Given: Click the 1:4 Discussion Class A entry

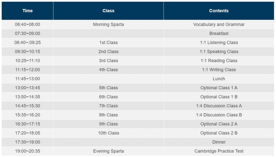Looking at the screenshot, I should [x=219, y=106].
